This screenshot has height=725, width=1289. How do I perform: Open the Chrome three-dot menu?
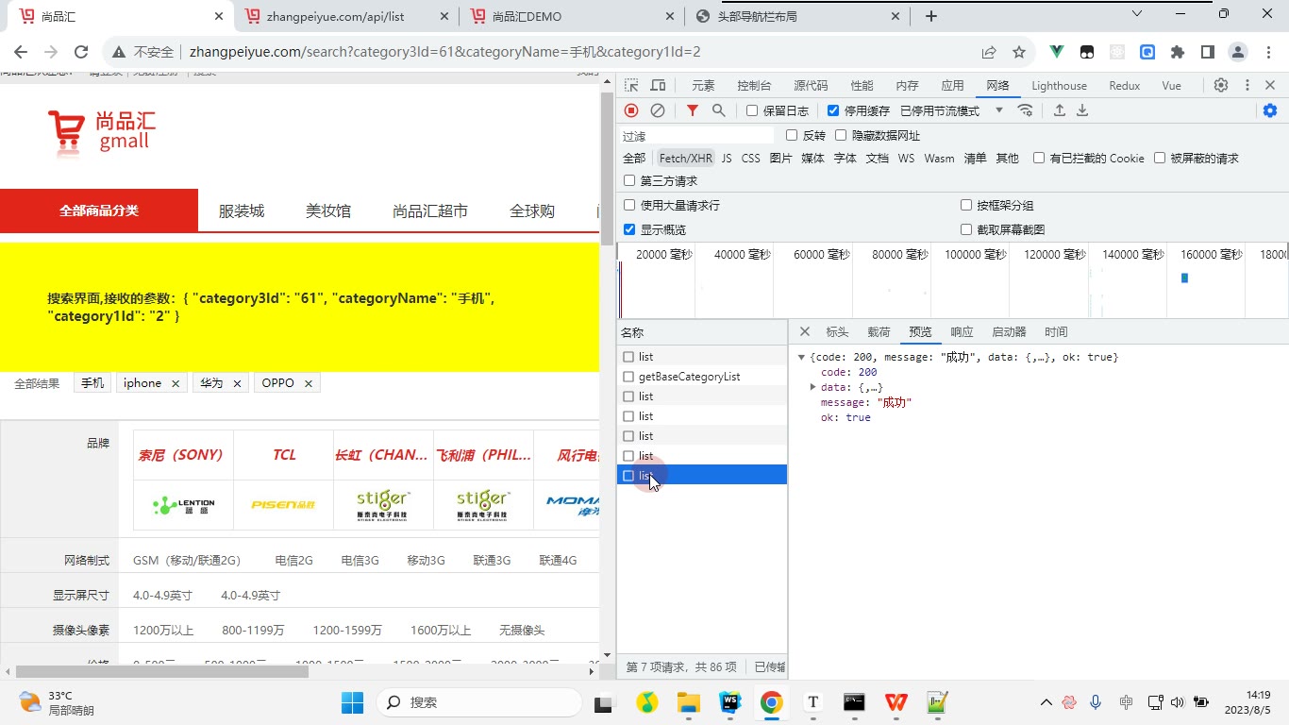[x=1267, y=52]
